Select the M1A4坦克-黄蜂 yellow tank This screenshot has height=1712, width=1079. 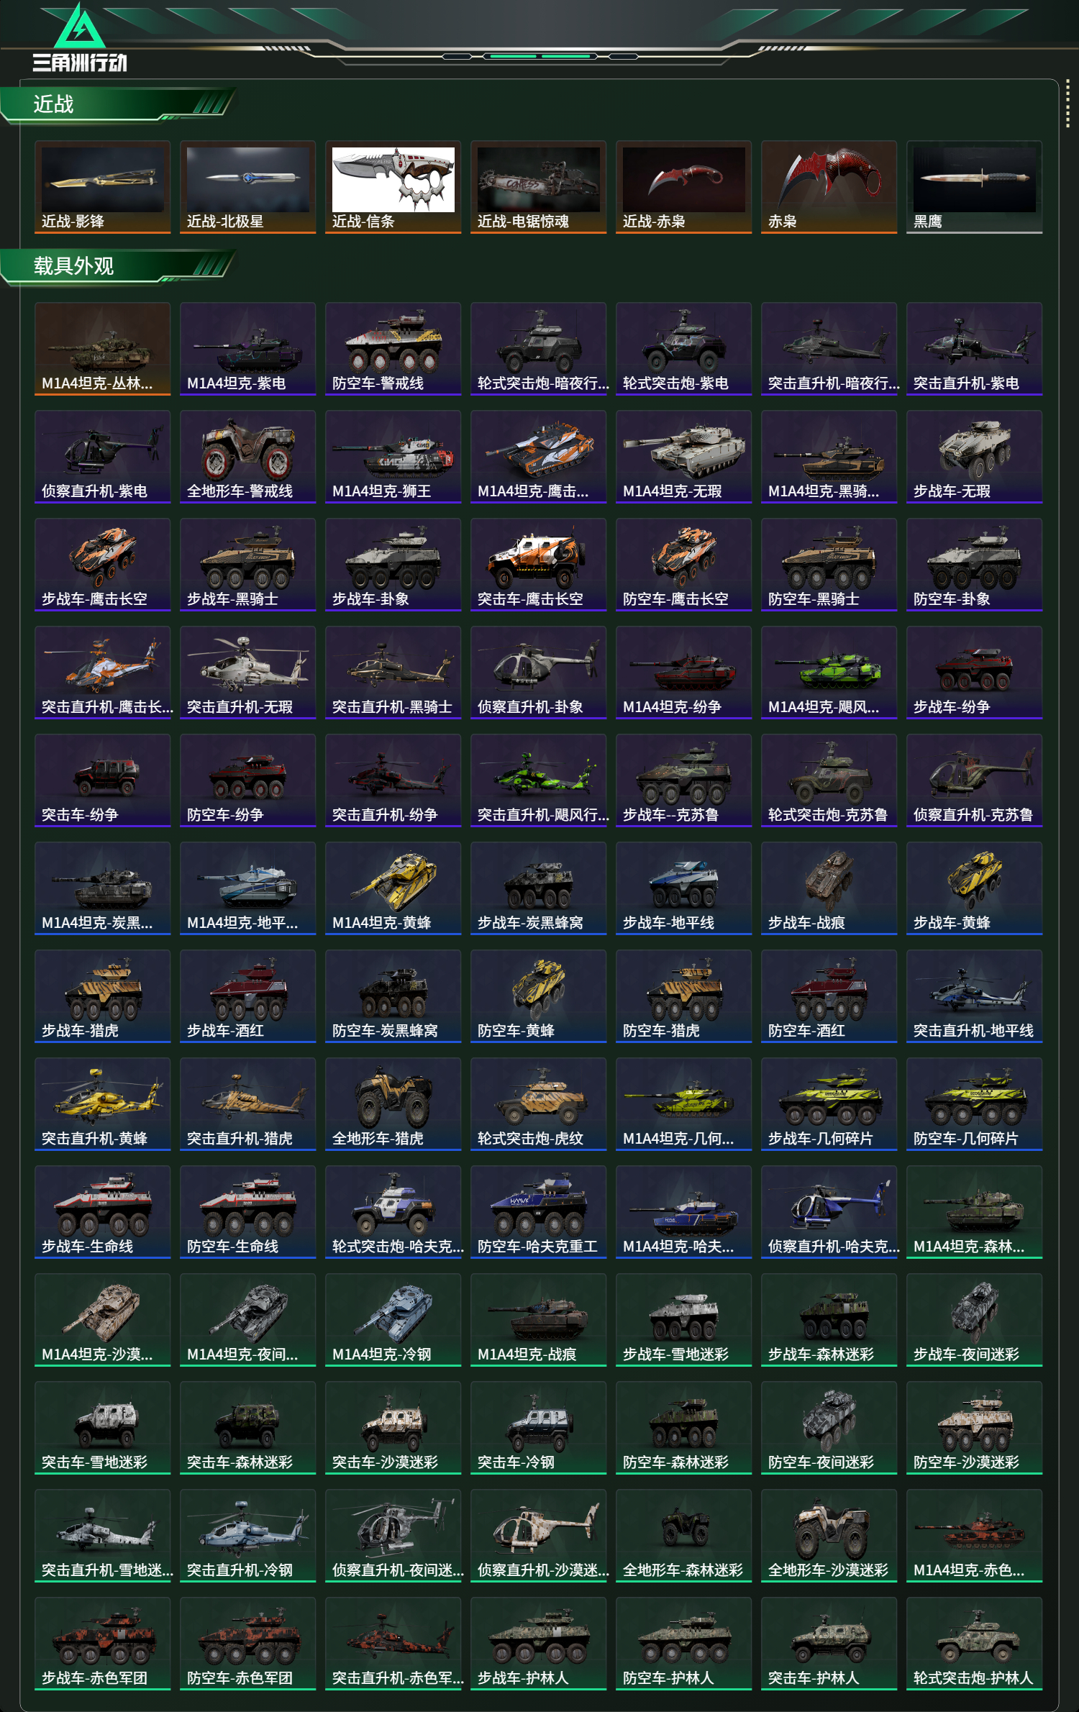(393, 888)
